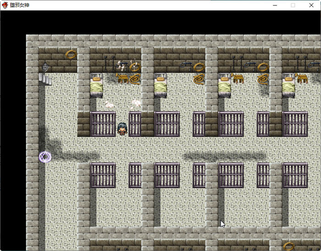
Task: Click the game's red icon in the title bar
Action: (x=5, y=5)
